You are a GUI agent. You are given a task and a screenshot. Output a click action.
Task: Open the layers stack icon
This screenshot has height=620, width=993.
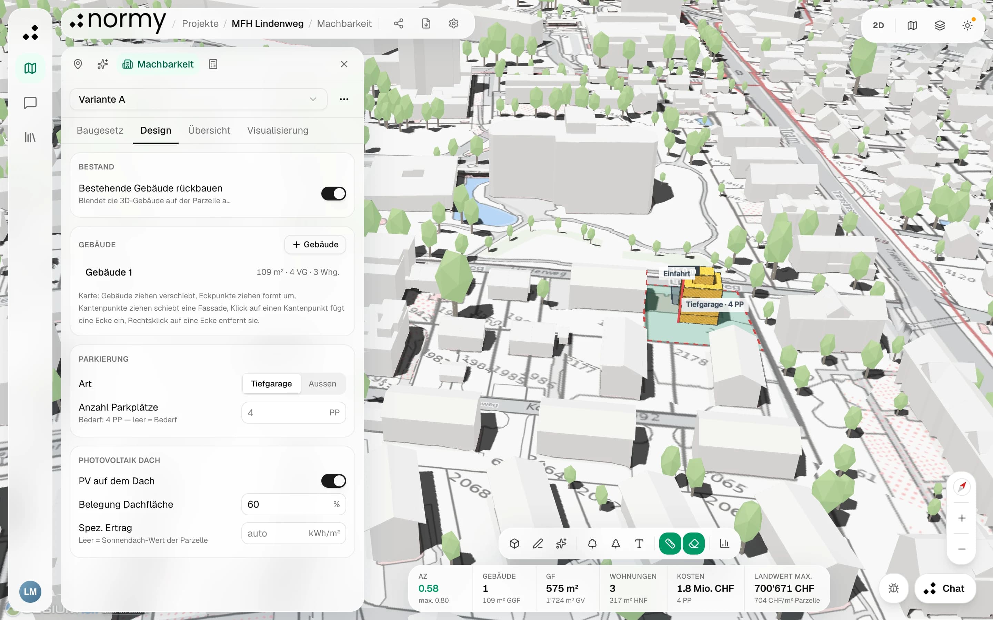coord(940,25)
